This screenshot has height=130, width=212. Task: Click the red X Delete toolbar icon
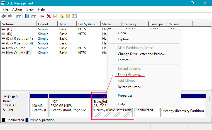49,16
